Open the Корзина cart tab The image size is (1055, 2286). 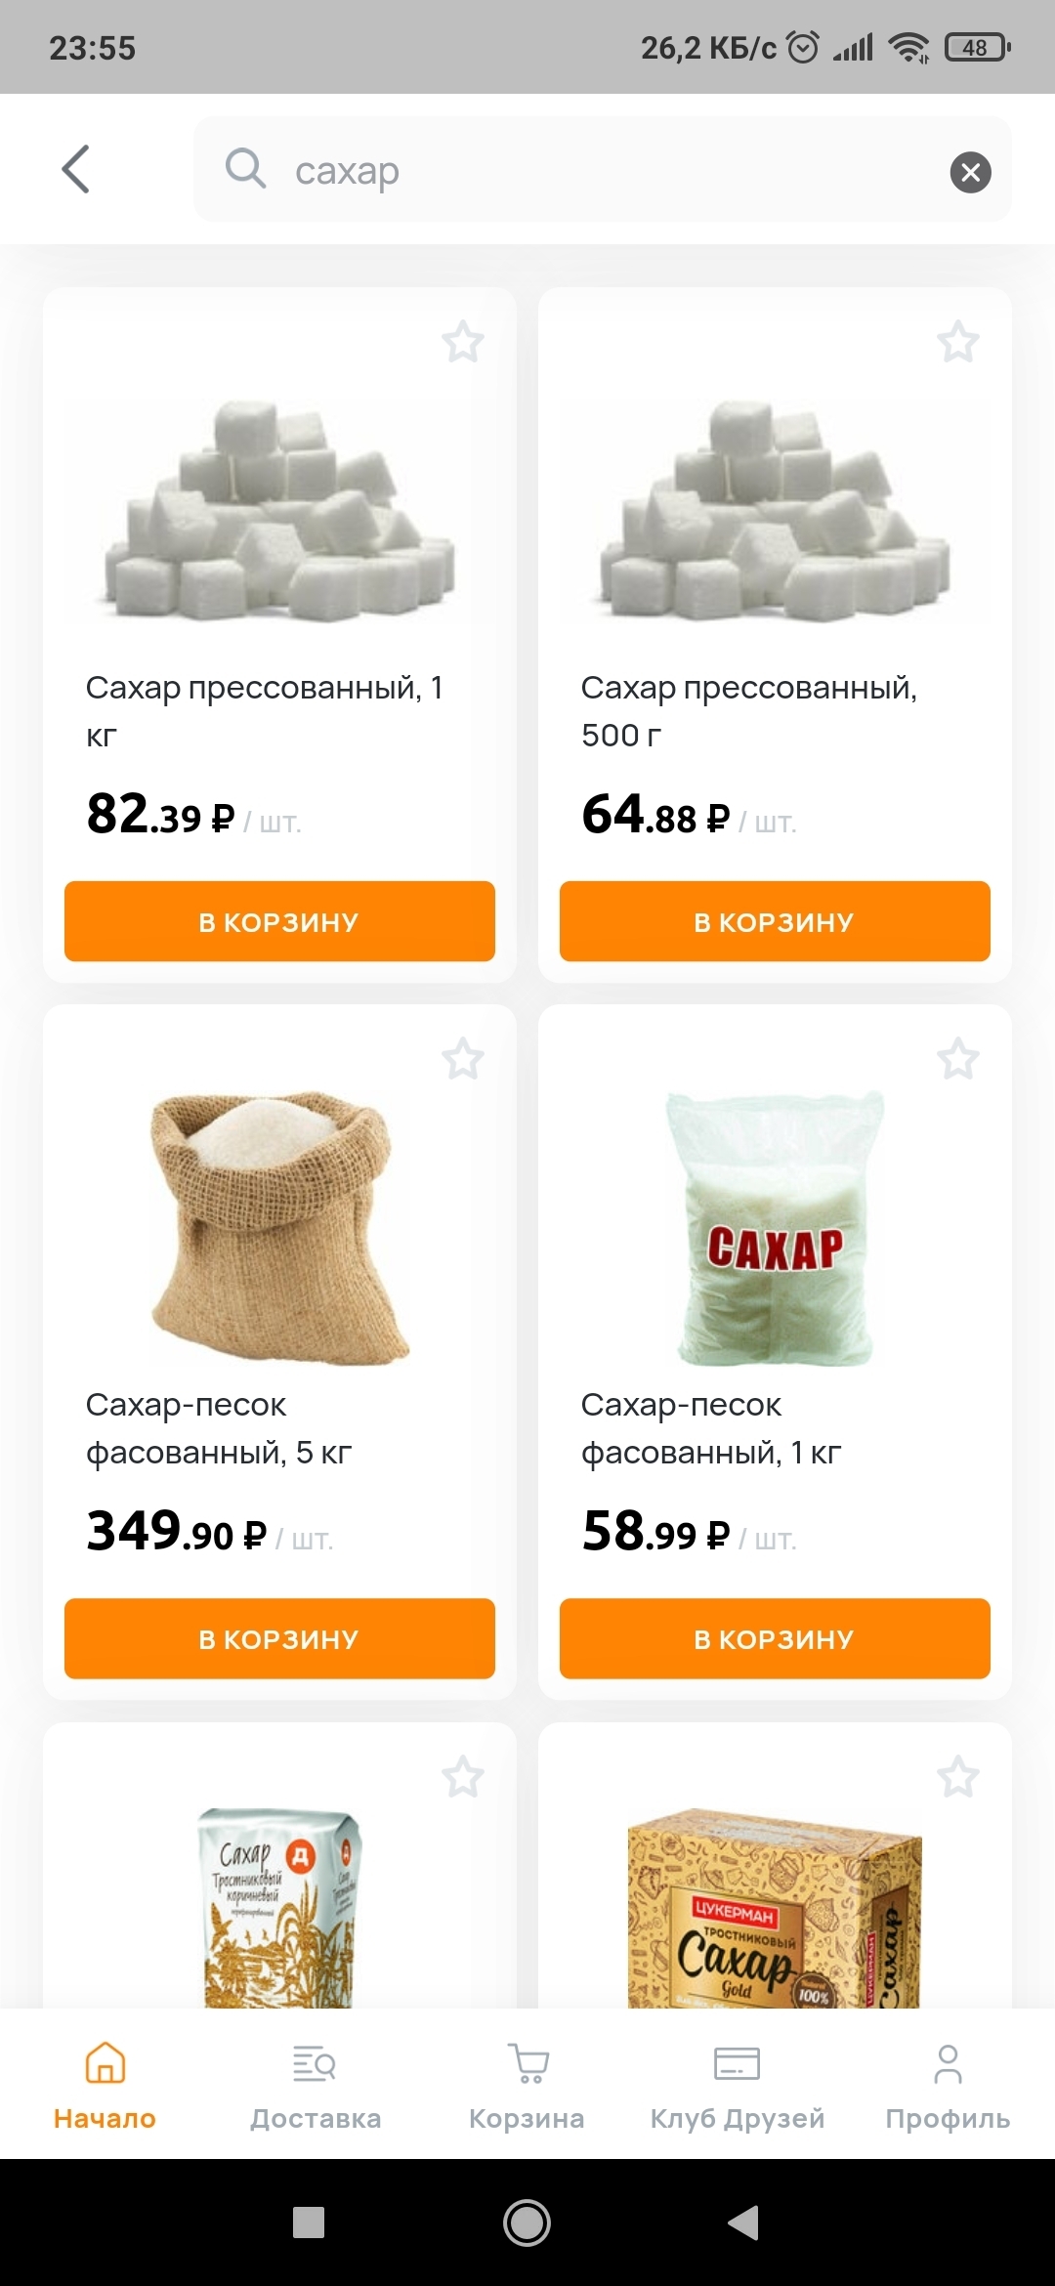527,2085
